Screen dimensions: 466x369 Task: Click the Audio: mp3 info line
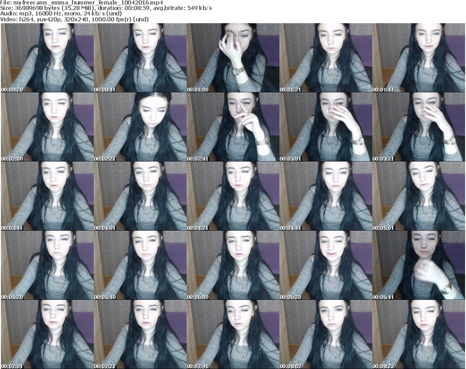[x=61, y=14]
